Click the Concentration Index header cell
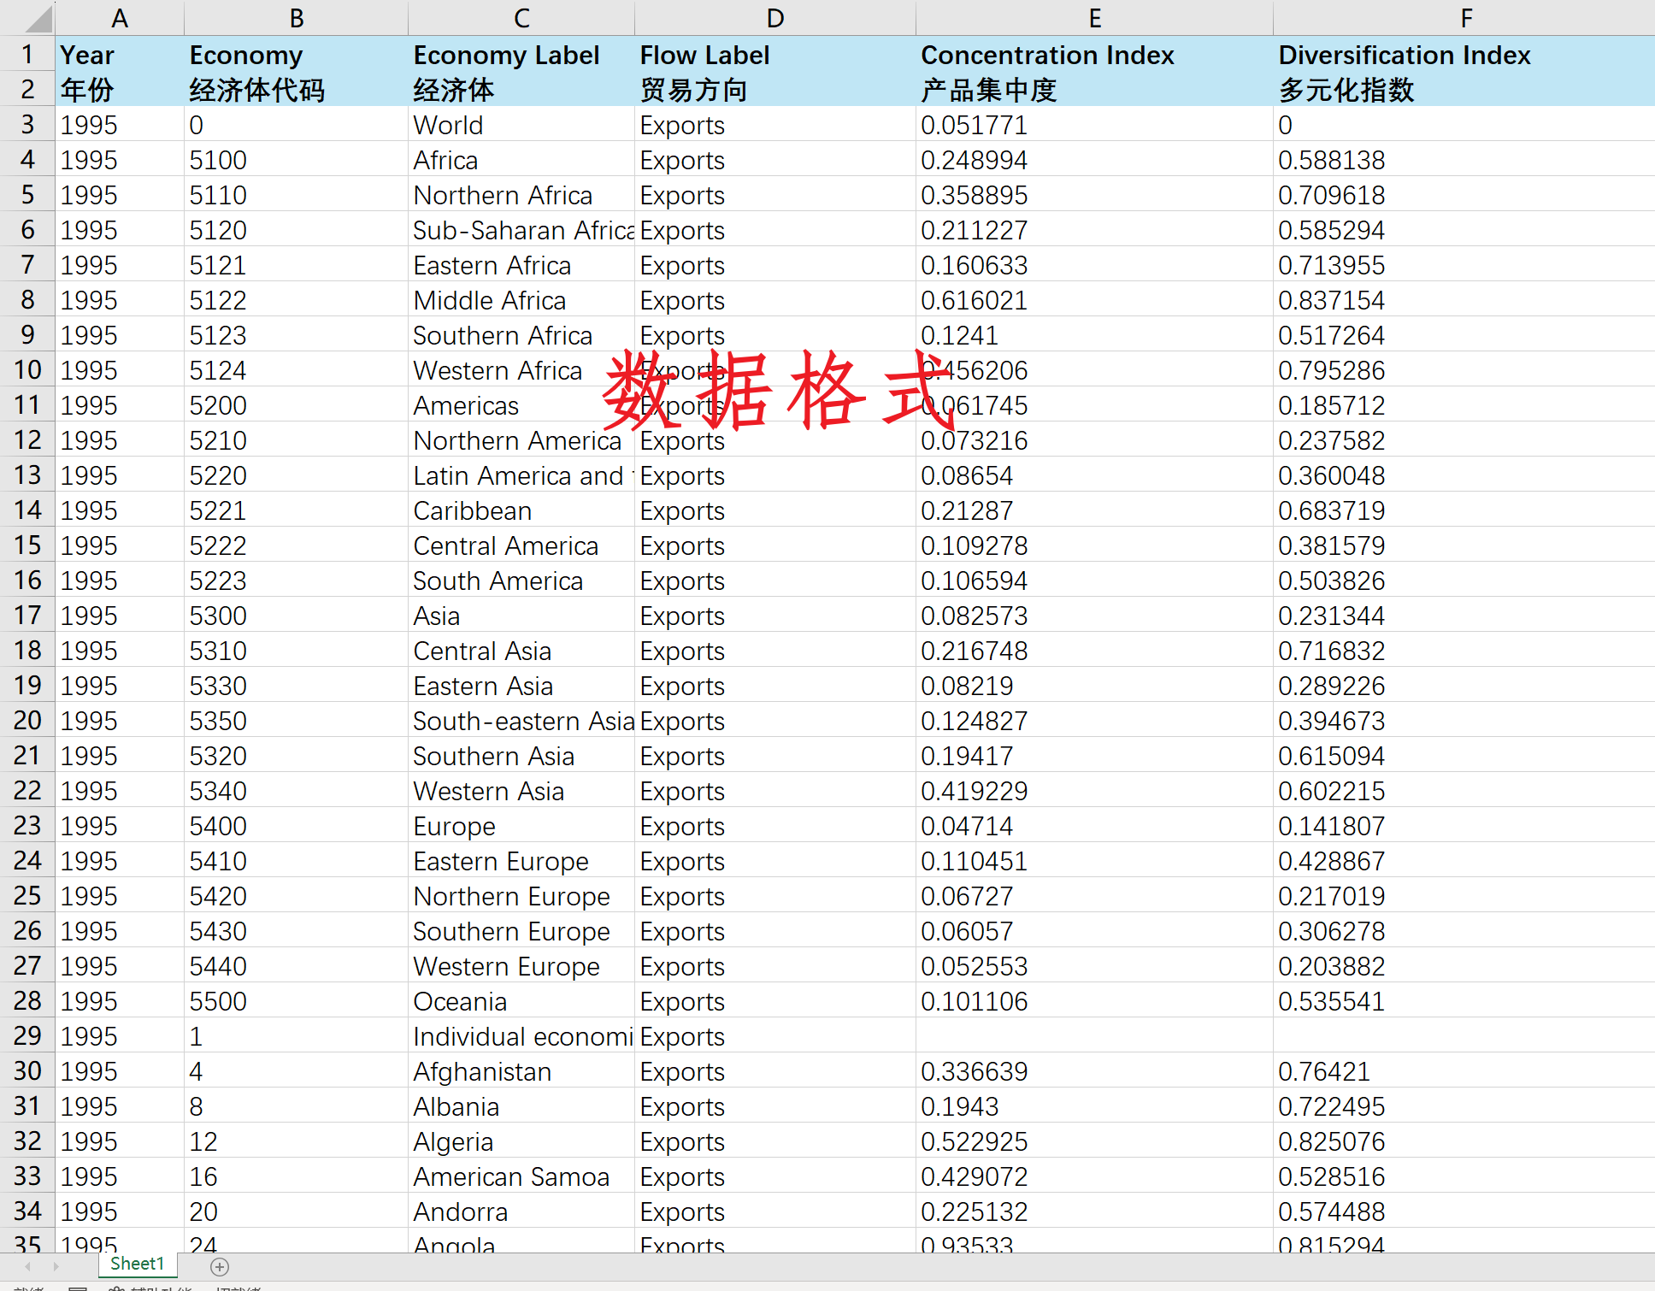The image size is (1655, 1291). pyautogui.click(x=1047, y=56)
